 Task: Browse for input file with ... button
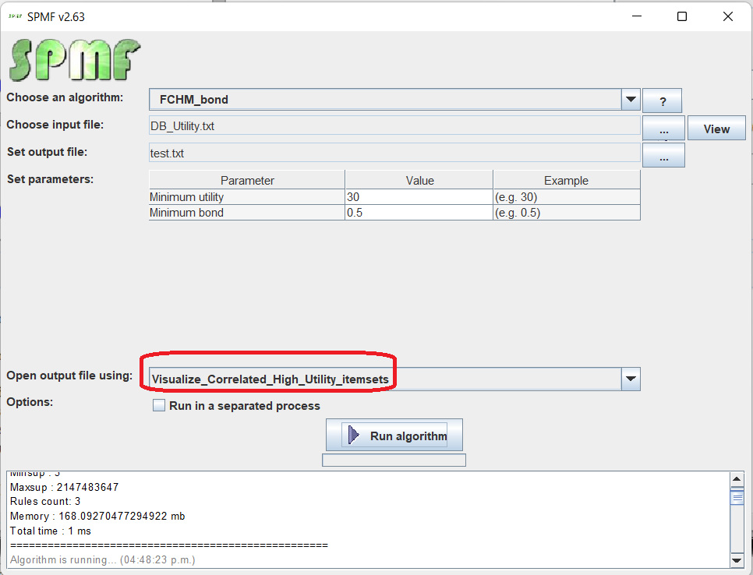[x=663, y=129]
